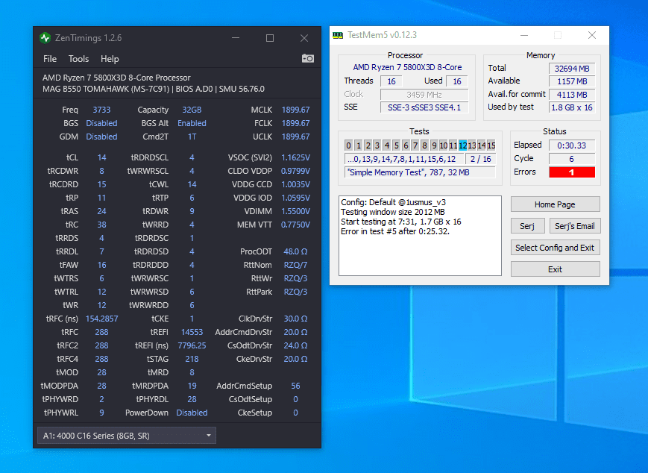Click the test sequence field ending in 15,6,12
The height and width of the screenshot is (473, 648).
[x=403, y=159]
